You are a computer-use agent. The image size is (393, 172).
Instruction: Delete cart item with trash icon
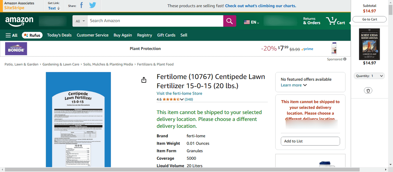(x=368, y=90)
